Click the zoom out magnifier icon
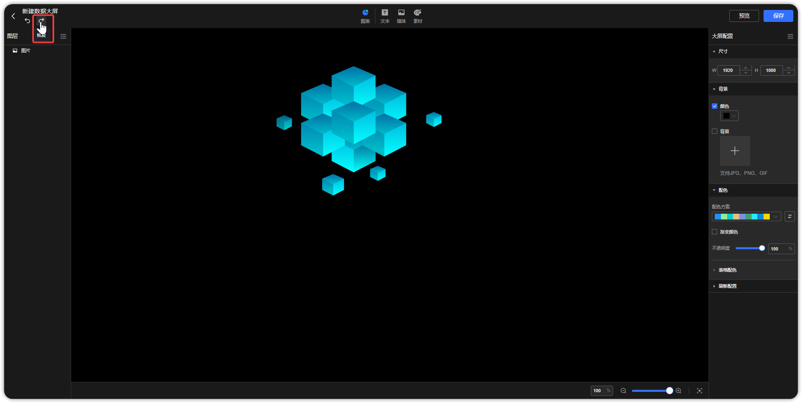 point(623,391)
